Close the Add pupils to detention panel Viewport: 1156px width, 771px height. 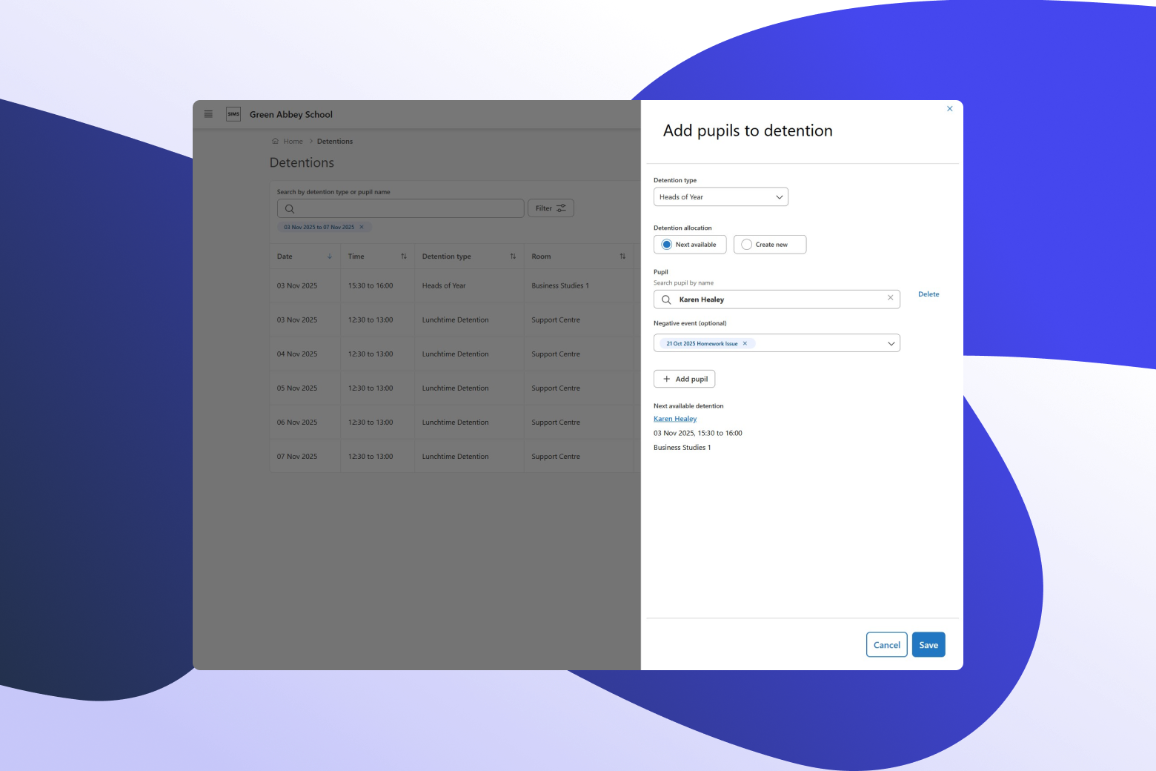tap(949, 109)
